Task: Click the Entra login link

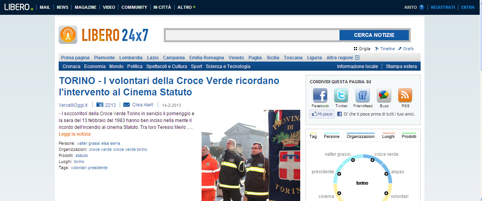Action: pyautogui.click(x=468, y=7)
